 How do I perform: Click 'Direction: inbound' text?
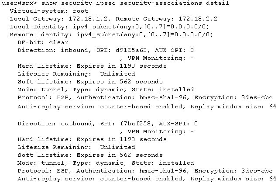tap(53, 50)
